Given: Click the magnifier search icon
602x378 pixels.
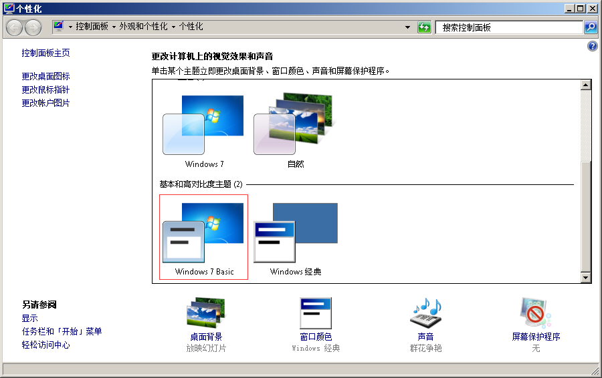Looking at the screenshot, I should point(591,27).
